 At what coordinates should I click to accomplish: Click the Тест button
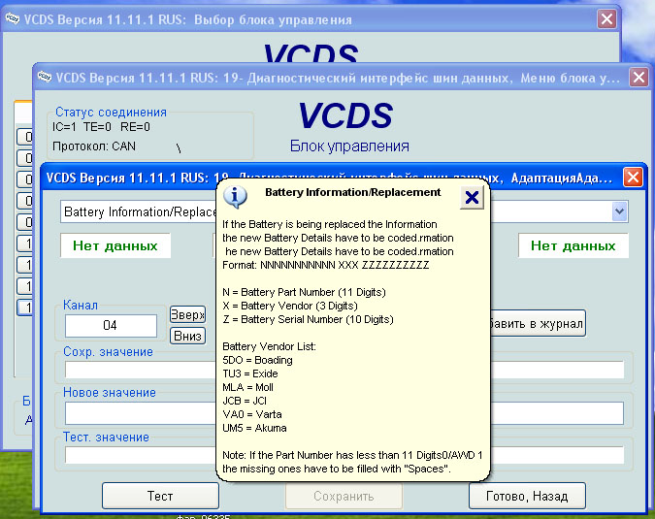(x=160, y=496)
